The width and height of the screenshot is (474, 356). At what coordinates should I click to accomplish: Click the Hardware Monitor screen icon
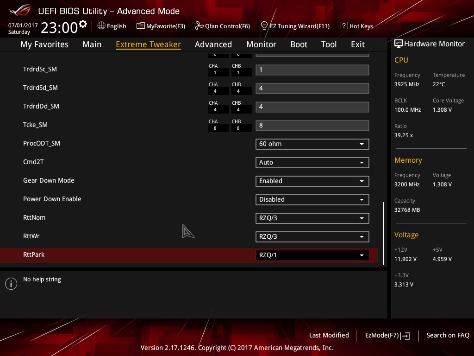[x=399, y=44]
